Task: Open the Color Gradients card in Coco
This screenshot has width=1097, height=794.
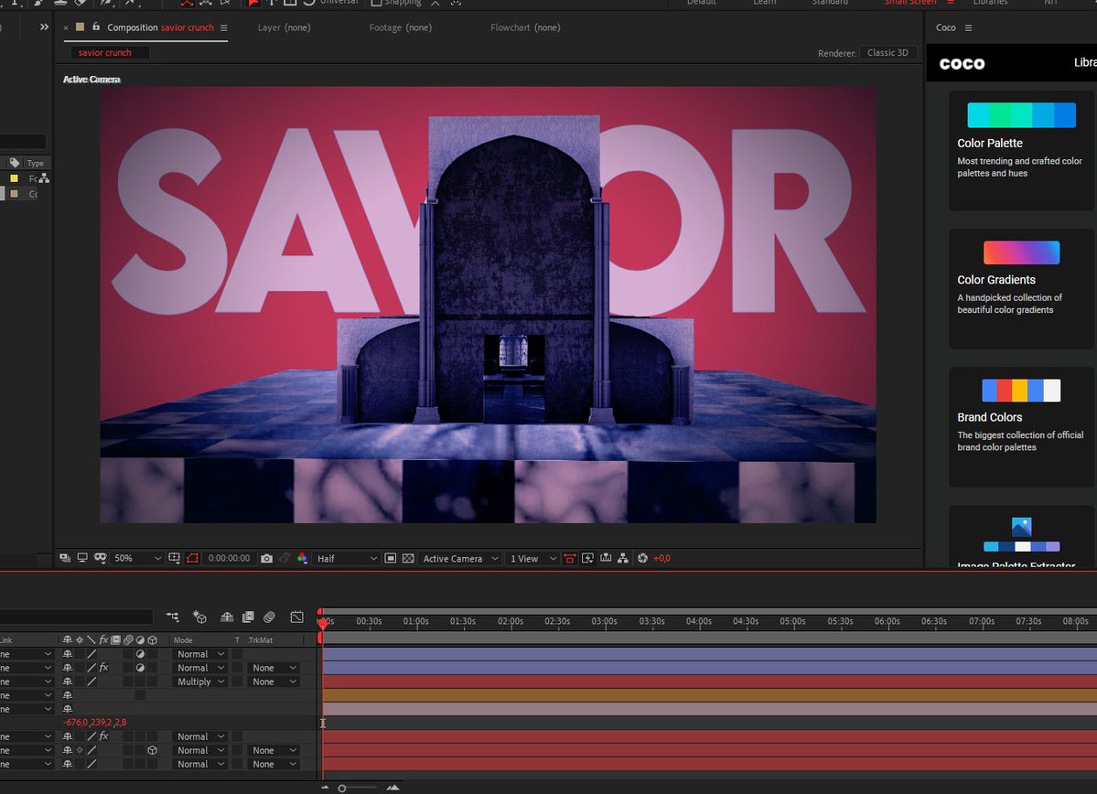Action: (x=1021, y=288)
